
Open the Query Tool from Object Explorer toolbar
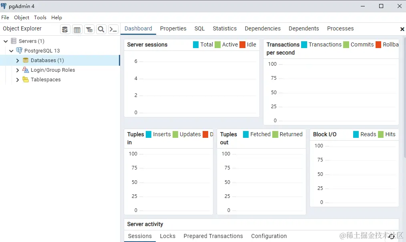(x=65, y=30)
